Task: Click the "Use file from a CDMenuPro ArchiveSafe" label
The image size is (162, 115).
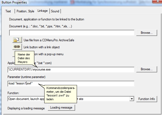Action: 49,40
